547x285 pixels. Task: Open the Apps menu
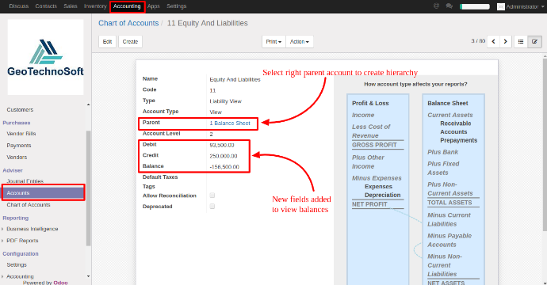tap(154, 6)
